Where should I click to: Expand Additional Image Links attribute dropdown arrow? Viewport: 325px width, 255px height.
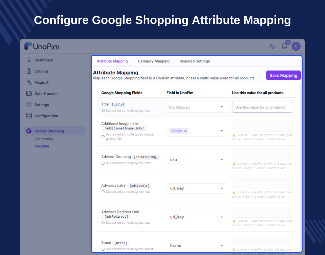click(222, 131)
